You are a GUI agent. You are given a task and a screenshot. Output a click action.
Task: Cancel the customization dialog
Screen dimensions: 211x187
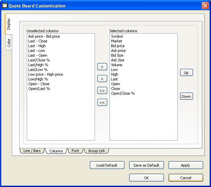tap(186, 178)
